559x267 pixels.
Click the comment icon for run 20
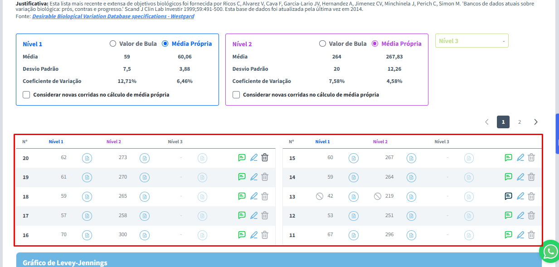[x=242, y=158]
